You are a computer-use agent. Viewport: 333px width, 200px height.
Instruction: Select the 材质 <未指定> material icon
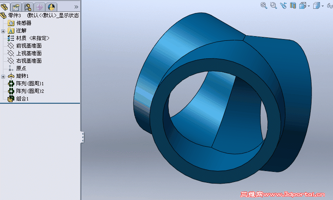pyautogui.click(x=11, y=38)
